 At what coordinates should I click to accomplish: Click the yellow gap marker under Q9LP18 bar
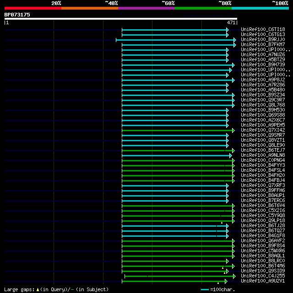pos(222,223)
